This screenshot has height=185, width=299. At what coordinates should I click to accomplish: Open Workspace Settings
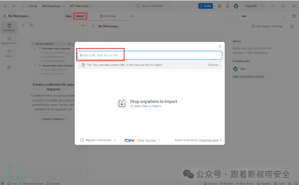click(x=267, y=26)
